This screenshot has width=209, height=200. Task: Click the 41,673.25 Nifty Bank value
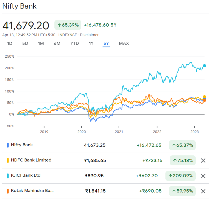[x=95, y=145]
